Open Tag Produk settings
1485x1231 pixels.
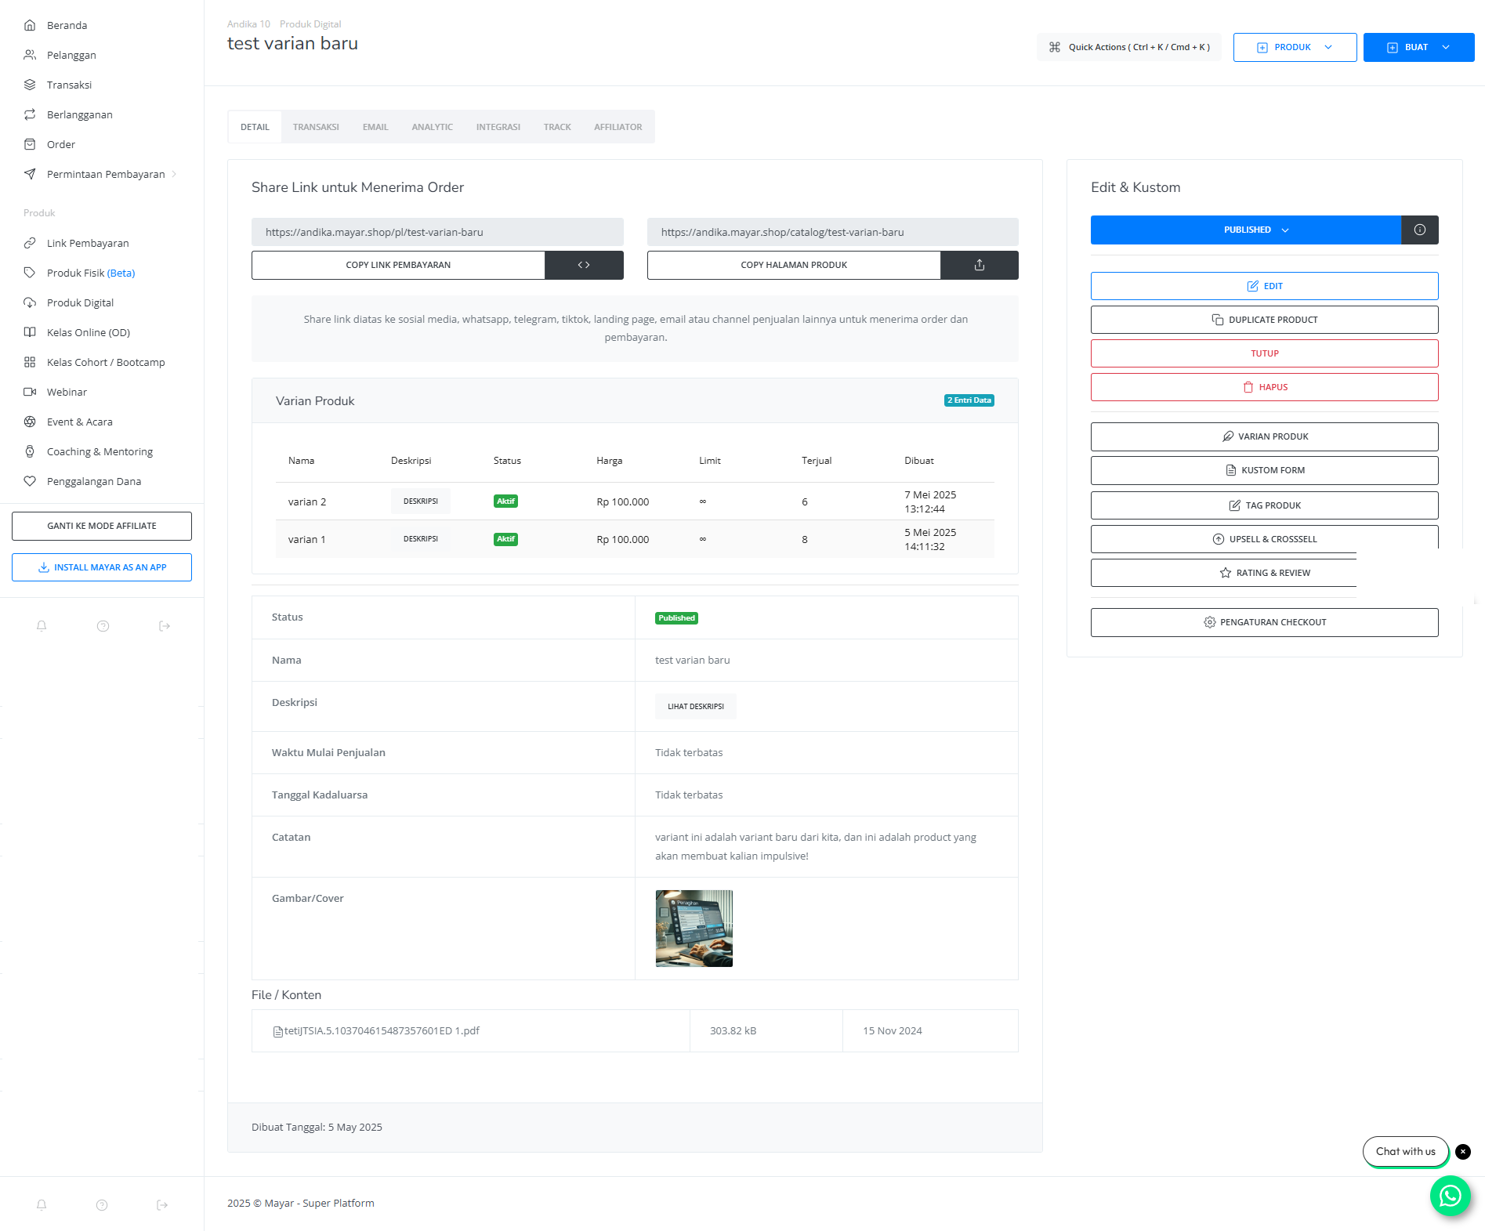(1265, 505)
